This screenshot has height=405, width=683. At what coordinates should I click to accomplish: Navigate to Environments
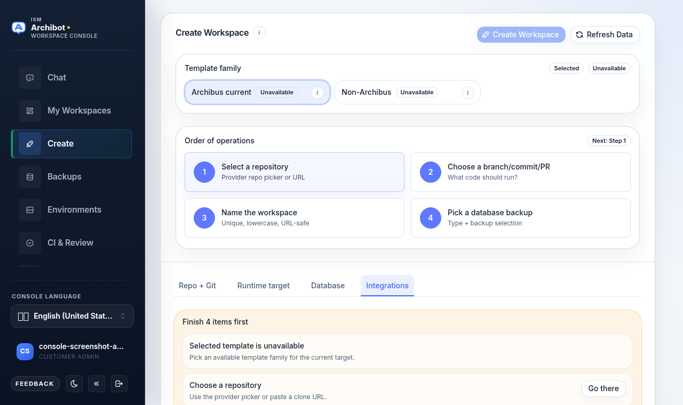72,210
